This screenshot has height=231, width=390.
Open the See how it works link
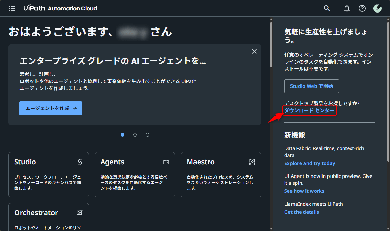coord(304,191)
